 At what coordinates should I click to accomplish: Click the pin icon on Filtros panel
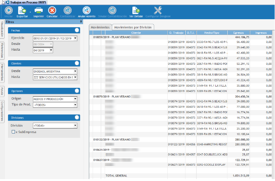click(80, 22)
